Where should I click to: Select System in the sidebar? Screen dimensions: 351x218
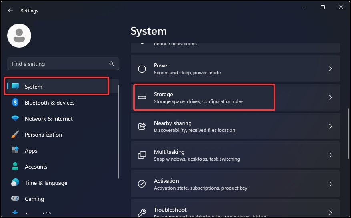pyautogui.click(x=63, y=86)
